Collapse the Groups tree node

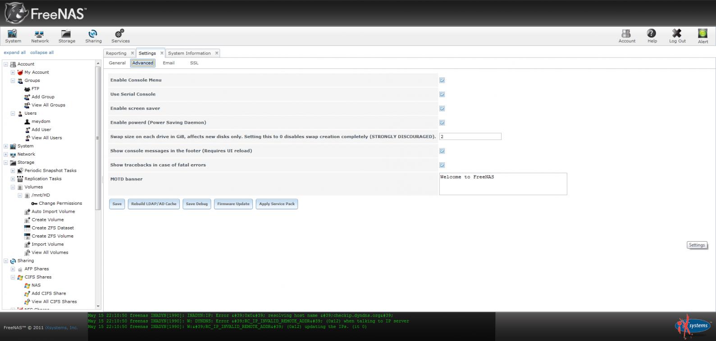tap(13, 81)
